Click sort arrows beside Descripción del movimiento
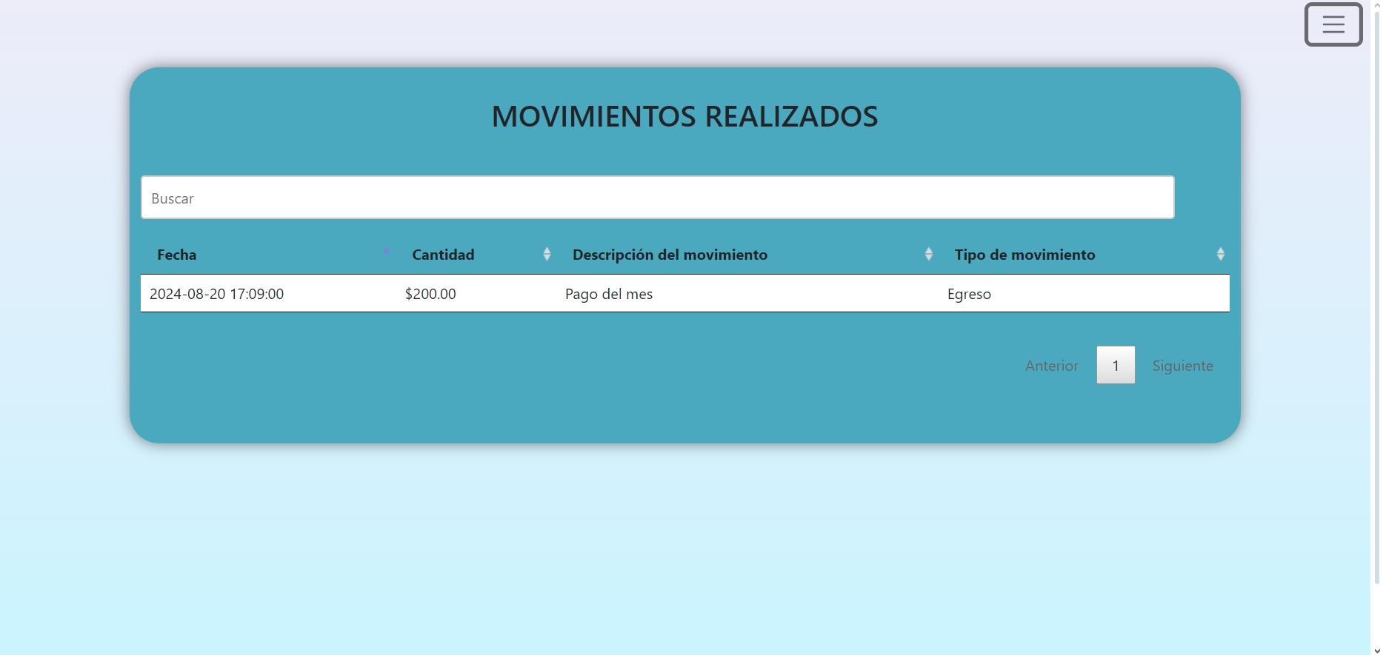 928,254
